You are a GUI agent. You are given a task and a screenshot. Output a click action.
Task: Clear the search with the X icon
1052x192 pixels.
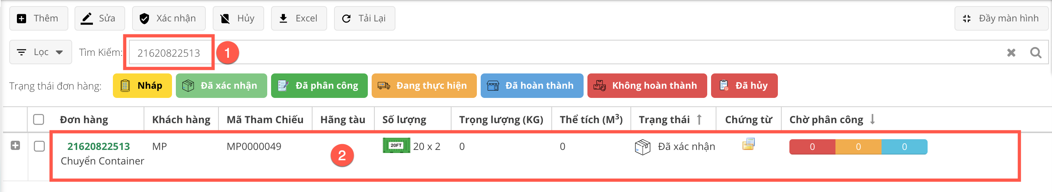[x=1011, y=52]
